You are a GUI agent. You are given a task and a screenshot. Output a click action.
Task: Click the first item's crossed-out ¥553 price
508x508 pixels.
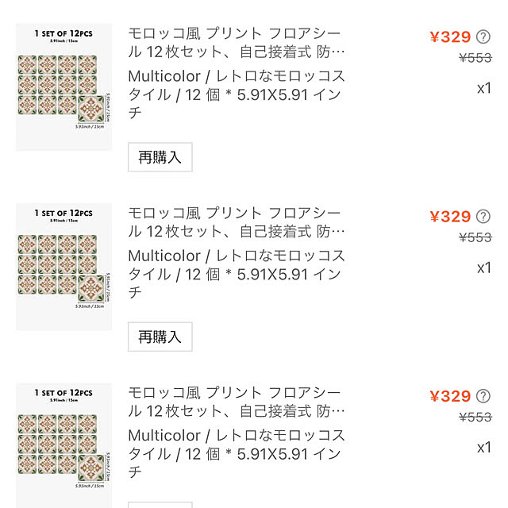coord(475,58)
